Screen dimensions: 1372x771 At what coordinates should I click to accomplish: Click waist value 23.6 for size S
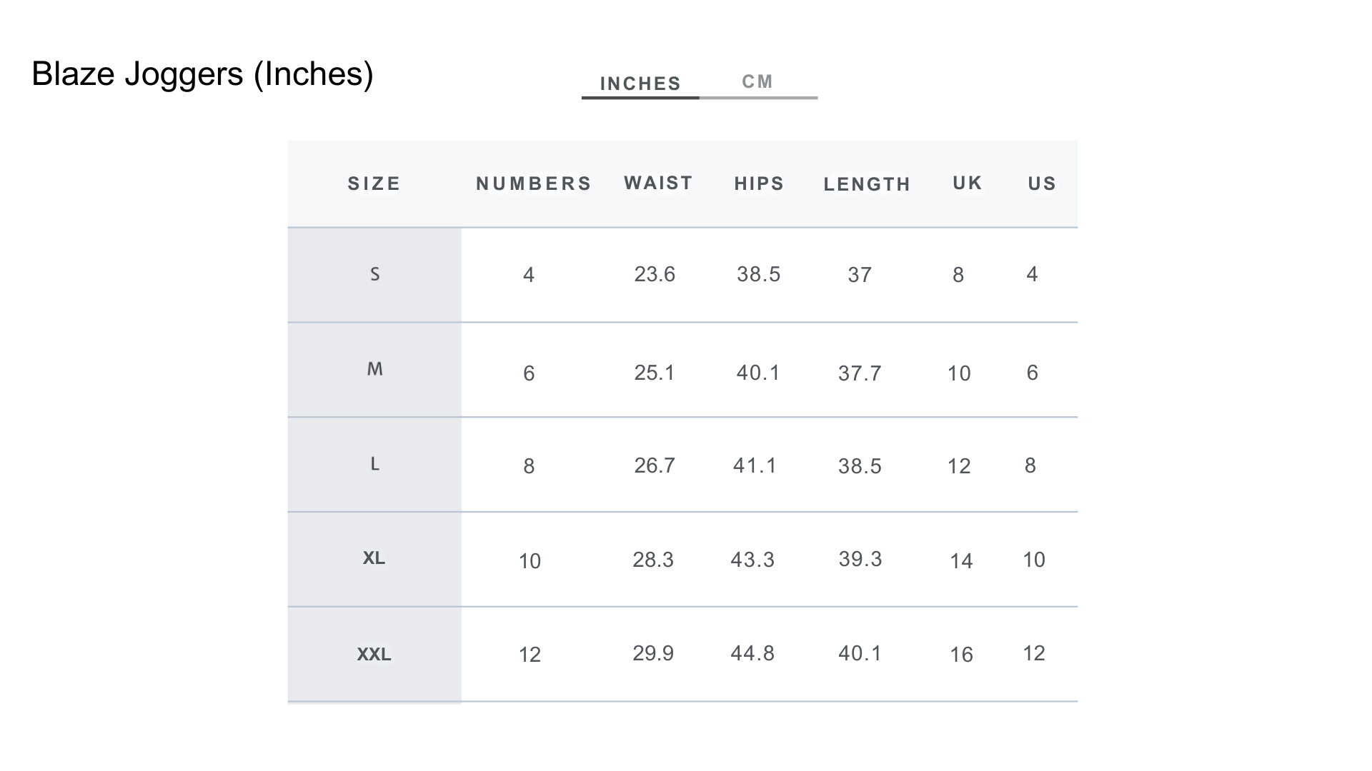tap(655, 274)
